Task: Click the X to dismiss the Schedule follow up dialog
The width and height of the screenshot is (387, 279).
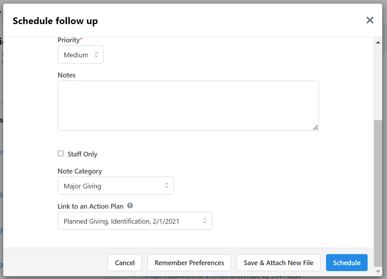Action: pos(370,20)
